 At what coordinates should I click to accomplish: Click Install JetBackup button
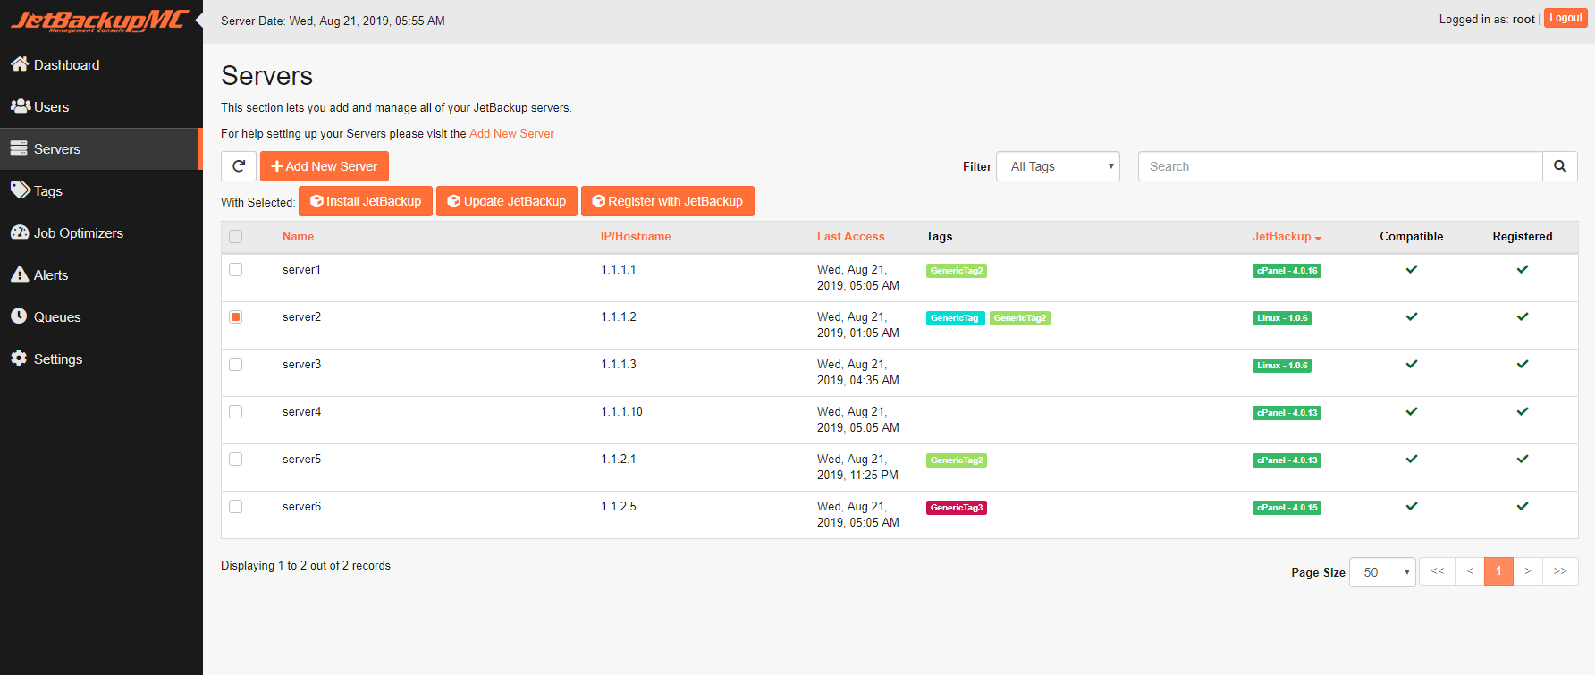click(x=366, y=201)
